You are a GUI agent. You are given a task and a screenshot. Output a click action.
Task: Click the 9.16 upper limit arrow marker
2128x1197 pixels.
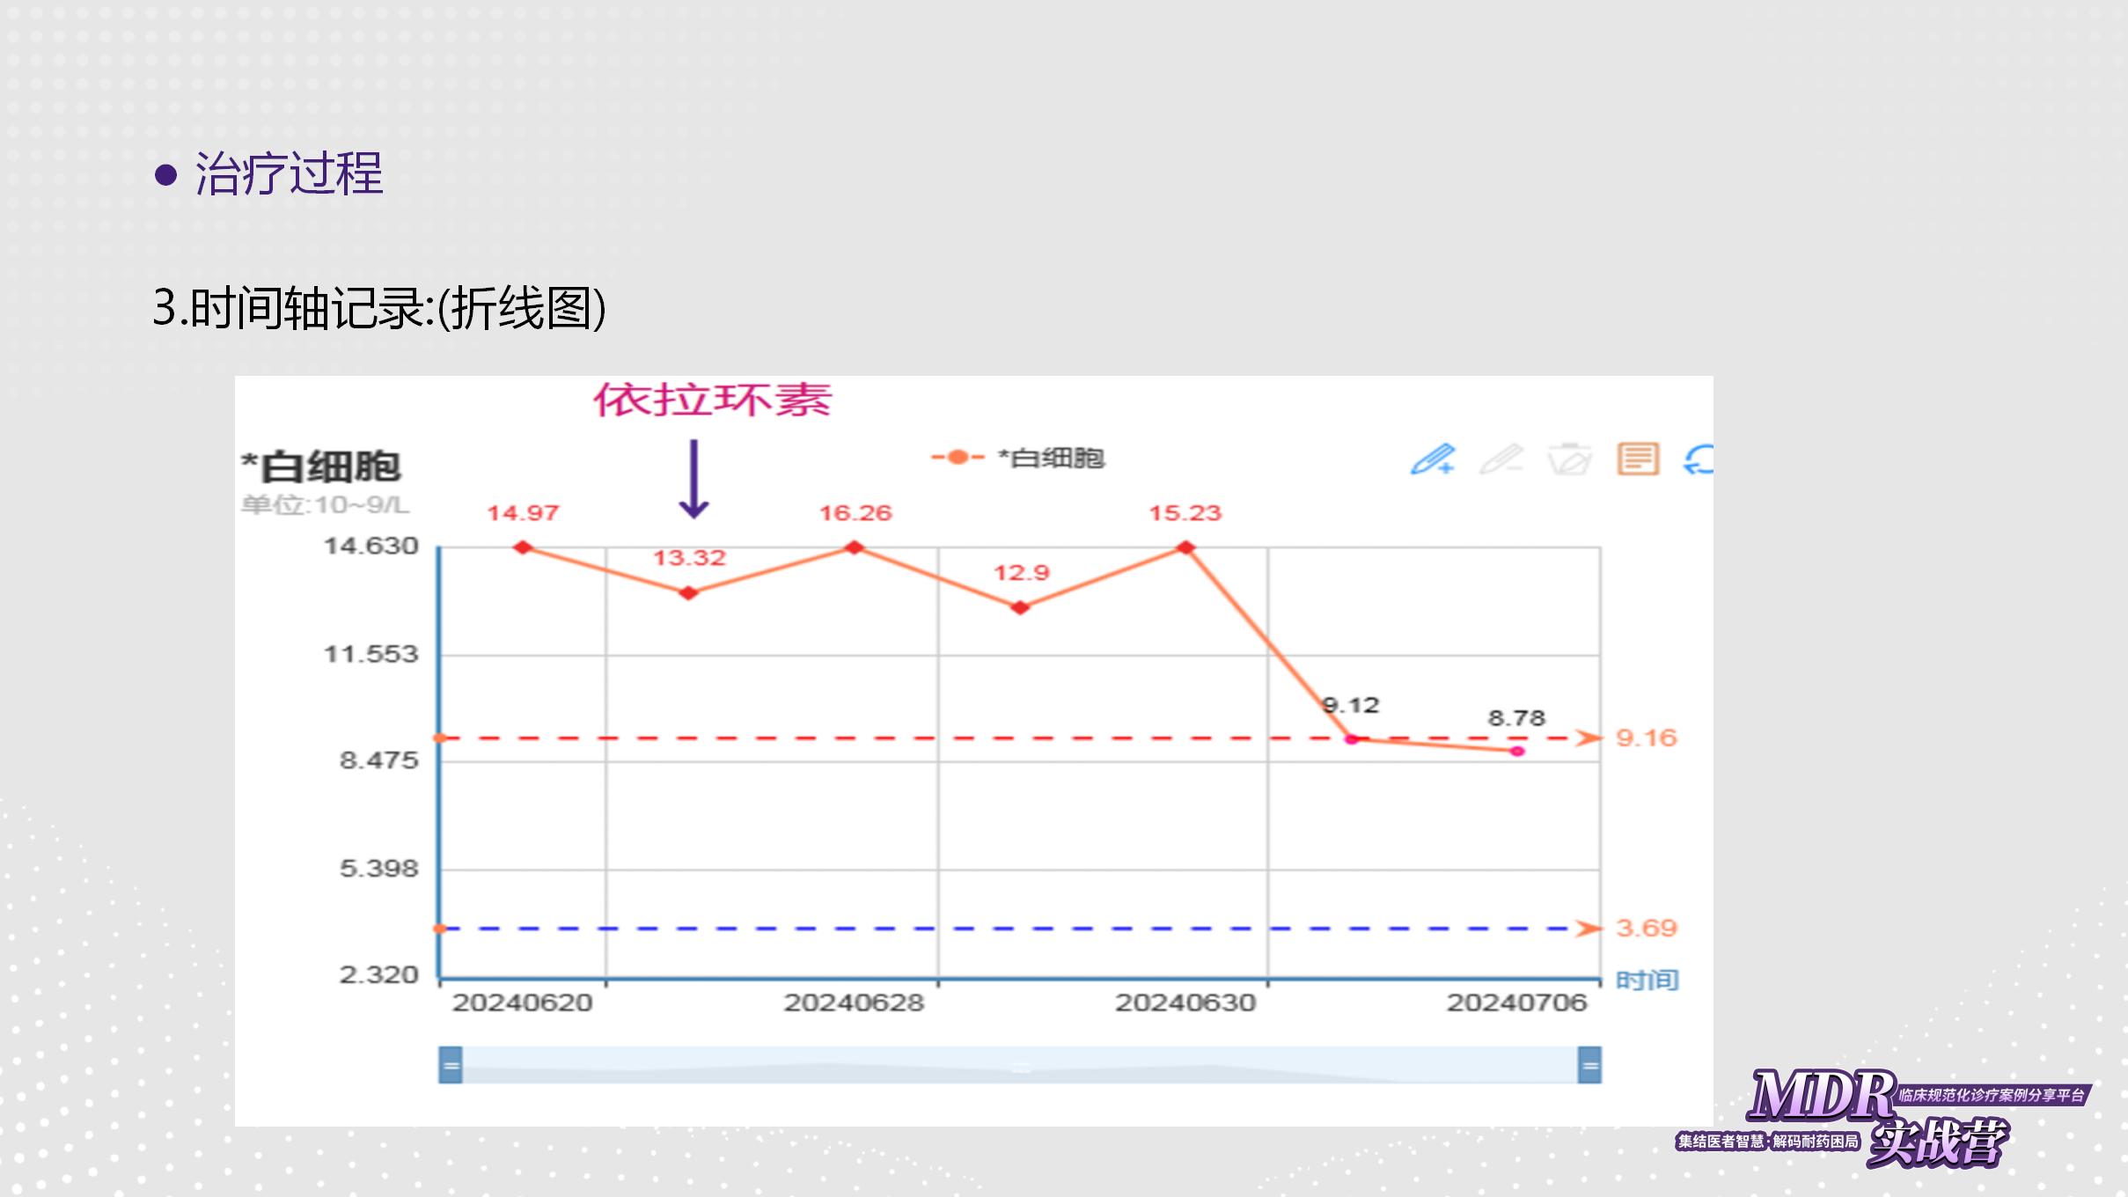[1589, 738]
